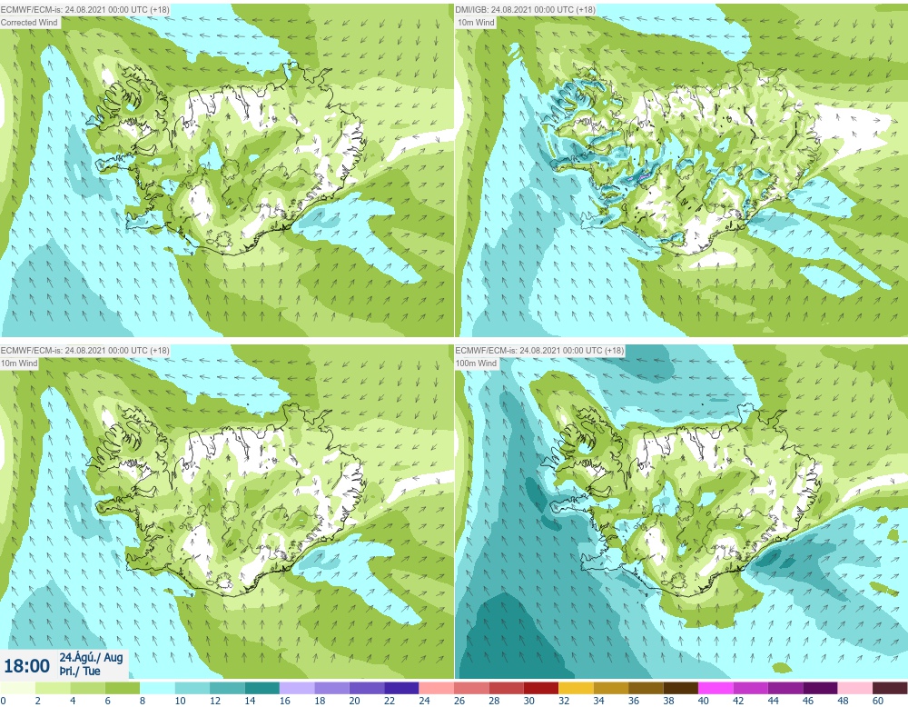Screen dimensions: 908x707
Task: Pick the dark brown 38–40 legend swatch
Action: tap(680, 688)
